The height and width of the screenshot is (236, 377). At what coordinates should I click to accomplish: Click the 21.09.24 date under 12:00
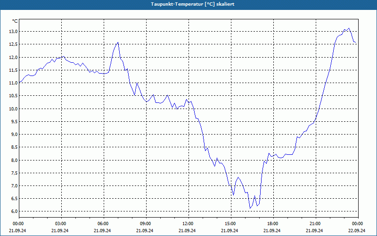pos(187,230)
